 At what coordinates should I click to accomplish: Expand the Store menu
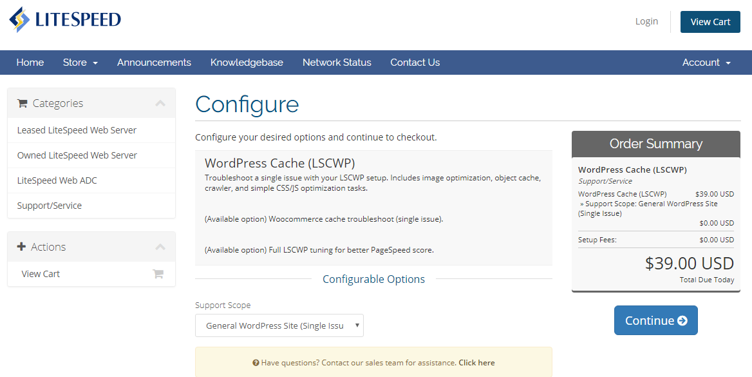80,63
